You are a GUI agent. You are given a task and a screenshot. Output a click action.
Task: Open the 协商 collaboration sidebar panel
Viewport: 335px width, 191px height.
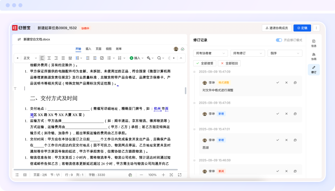point(314,56)
